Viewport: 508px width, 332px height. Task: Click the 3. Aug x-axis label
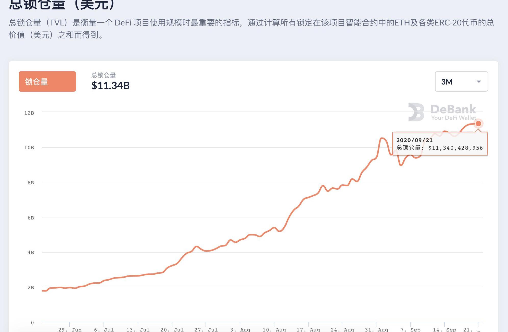pos(240,330)
